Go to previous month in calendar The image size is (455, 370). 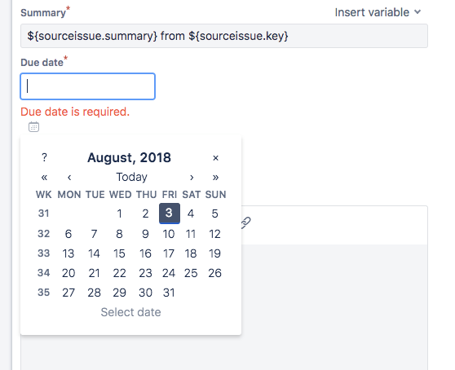pos(69,177)
